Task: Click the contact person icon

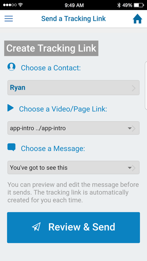Action: [12, 67]
